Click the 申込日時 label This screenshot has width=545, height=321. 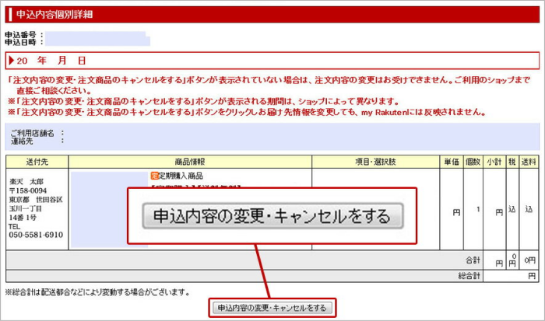coord(20,42)
